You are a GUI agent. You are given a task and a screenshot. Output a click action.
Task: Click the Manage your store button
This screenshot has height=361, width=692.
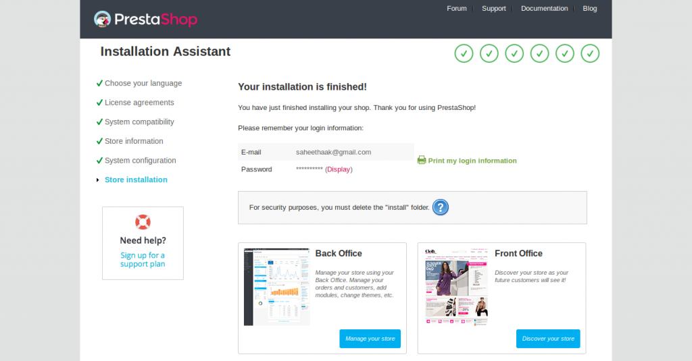tap(370, 339)
